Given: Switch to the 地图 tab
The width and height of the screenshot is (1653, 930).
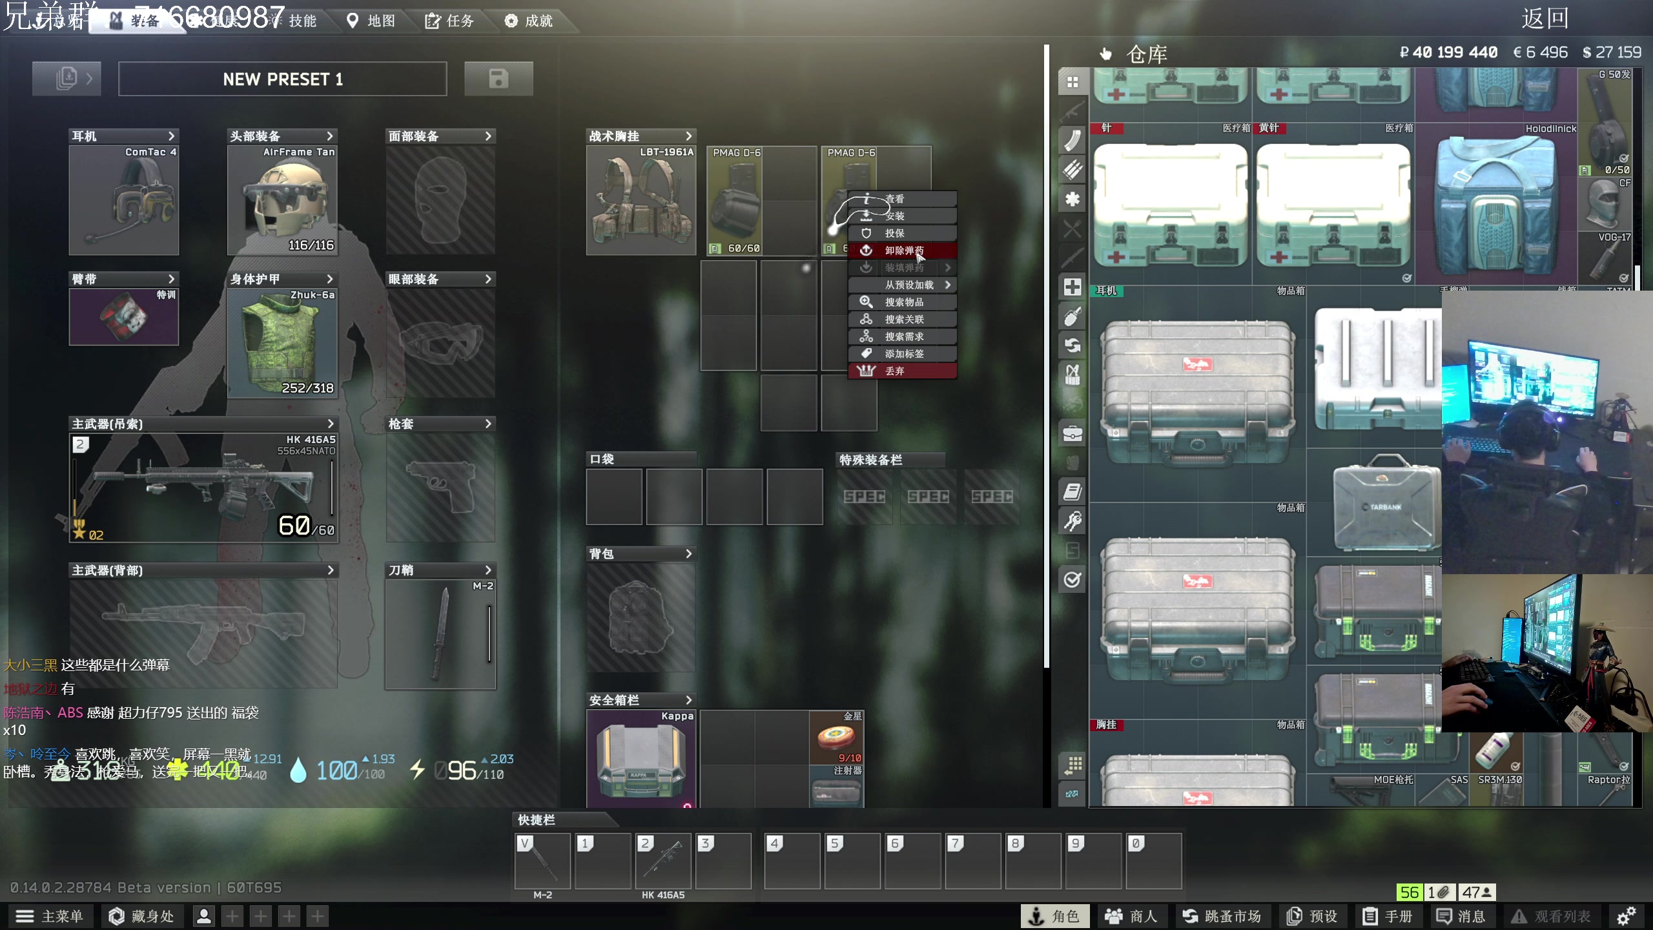Looking at the screenshot, I should point(372,21).
